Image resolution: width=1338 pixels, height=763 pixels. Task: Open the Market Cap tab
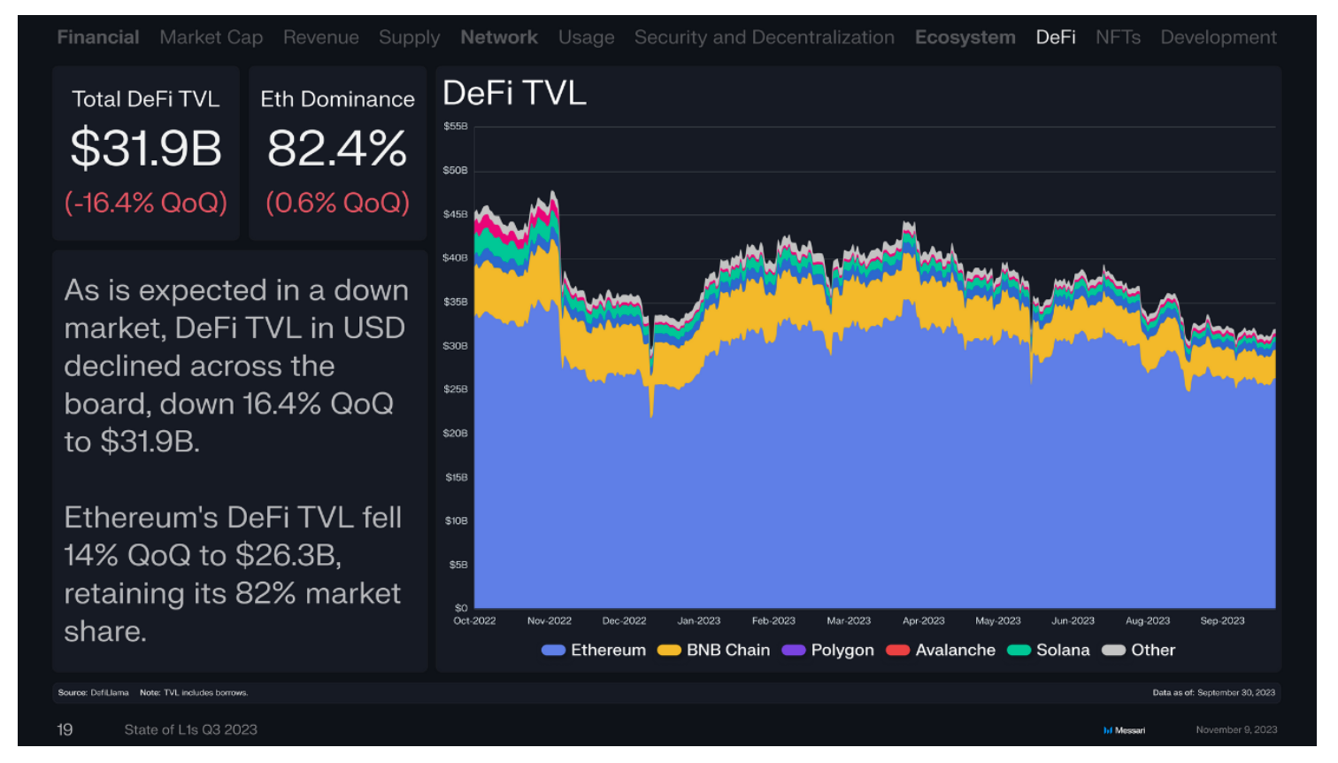tap(211, 37)
